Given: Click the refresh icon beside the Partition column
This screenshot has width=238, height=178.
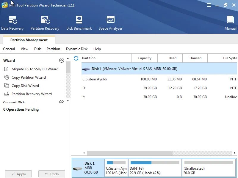Looking at the screenshot, I should point(76,58).
